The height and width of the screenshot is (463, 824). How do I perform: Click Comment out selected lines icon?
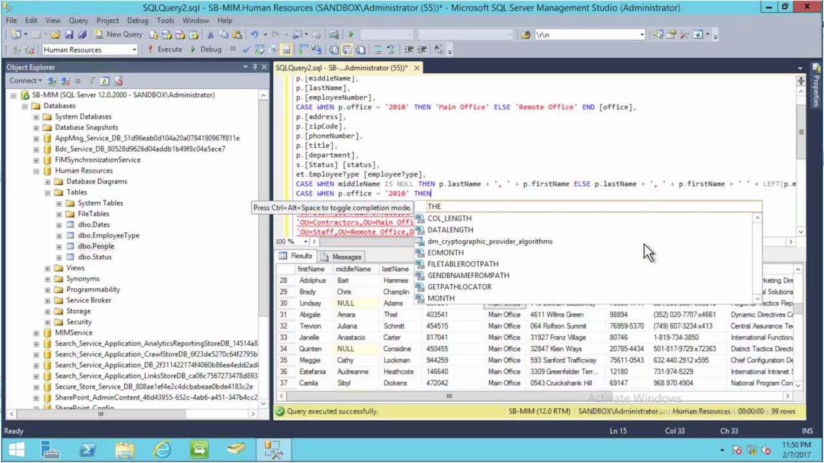tap(377, 50)
